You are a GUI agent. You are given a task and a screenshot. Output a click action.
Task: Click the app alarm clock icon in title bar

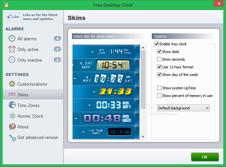pos(6,5)
